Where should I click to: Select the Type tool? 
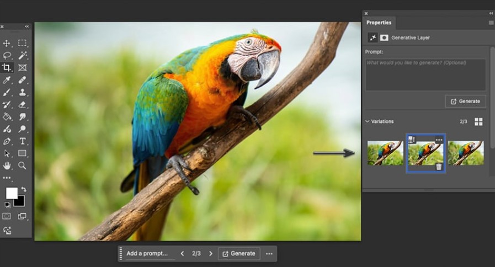click(23, 141)
